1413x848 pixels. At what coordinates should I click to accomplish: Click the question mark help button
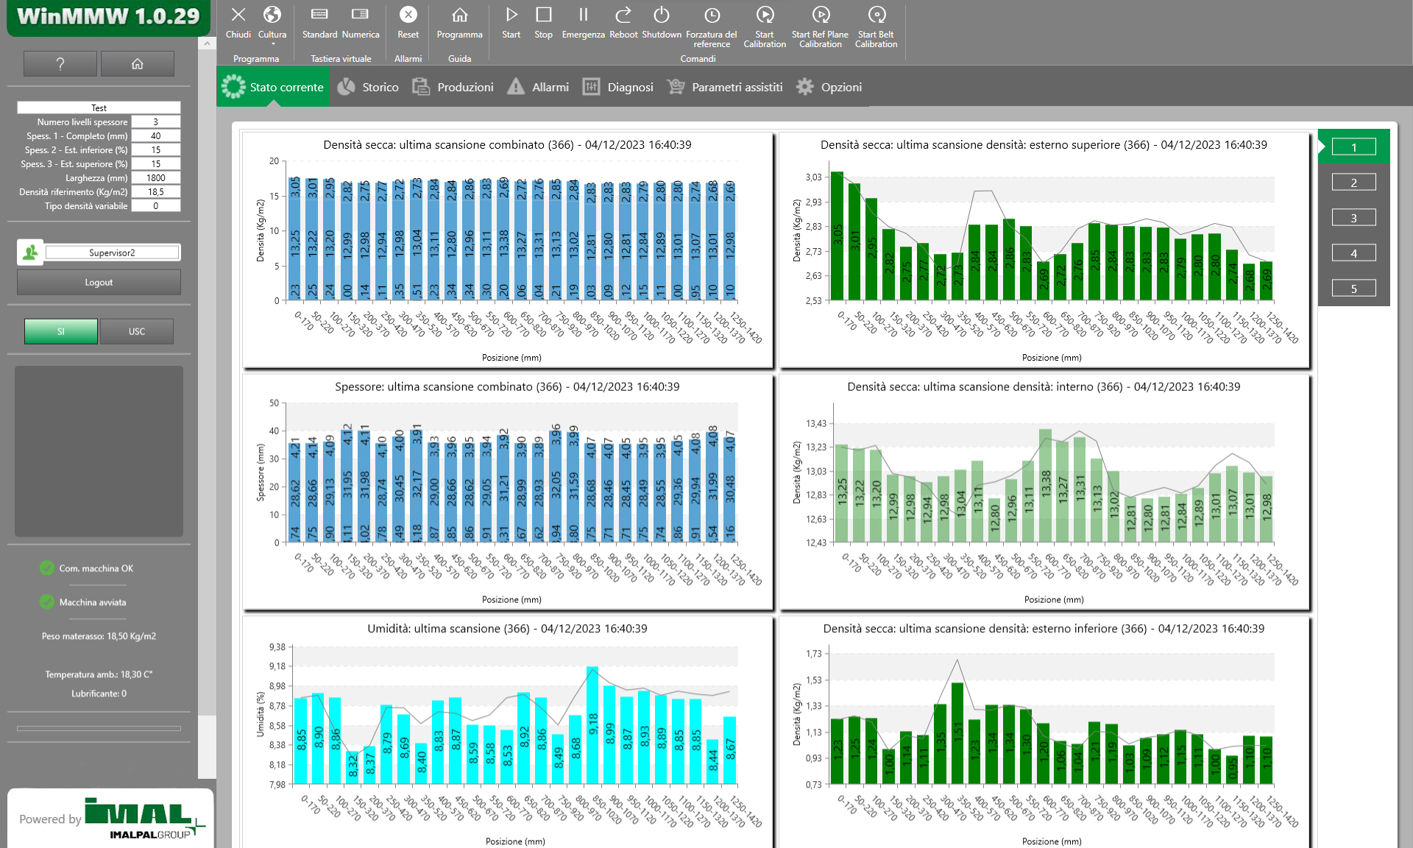coord(60,64)
